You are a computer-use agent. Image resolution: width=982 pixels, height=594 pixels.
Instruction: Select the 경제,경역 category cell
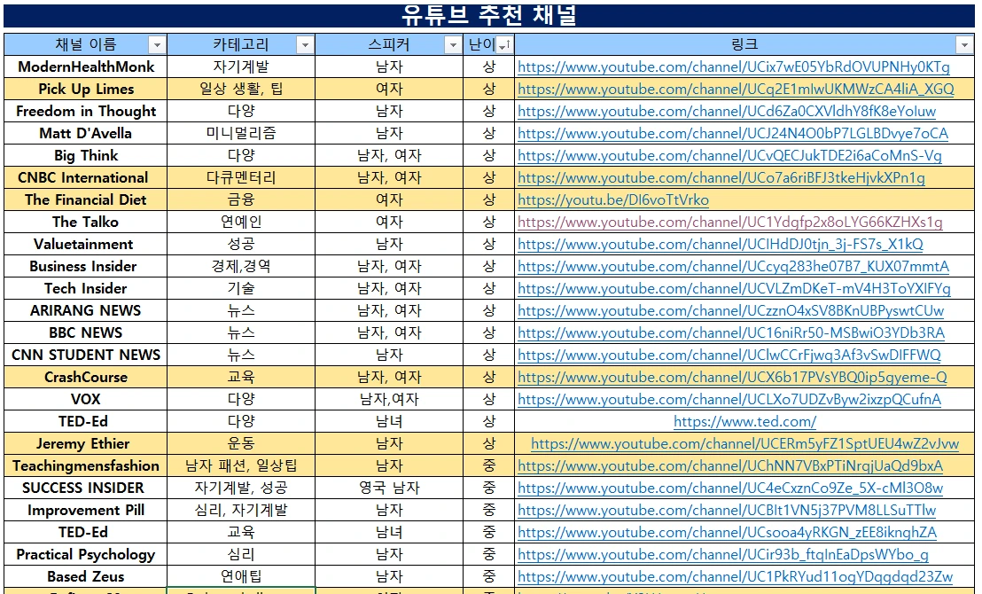coord(241,266)
